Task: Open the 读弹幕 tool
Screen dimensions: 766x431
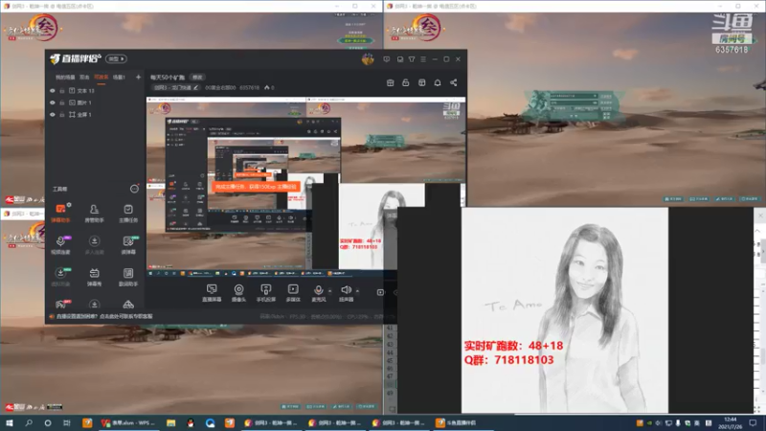Action: 128,245
